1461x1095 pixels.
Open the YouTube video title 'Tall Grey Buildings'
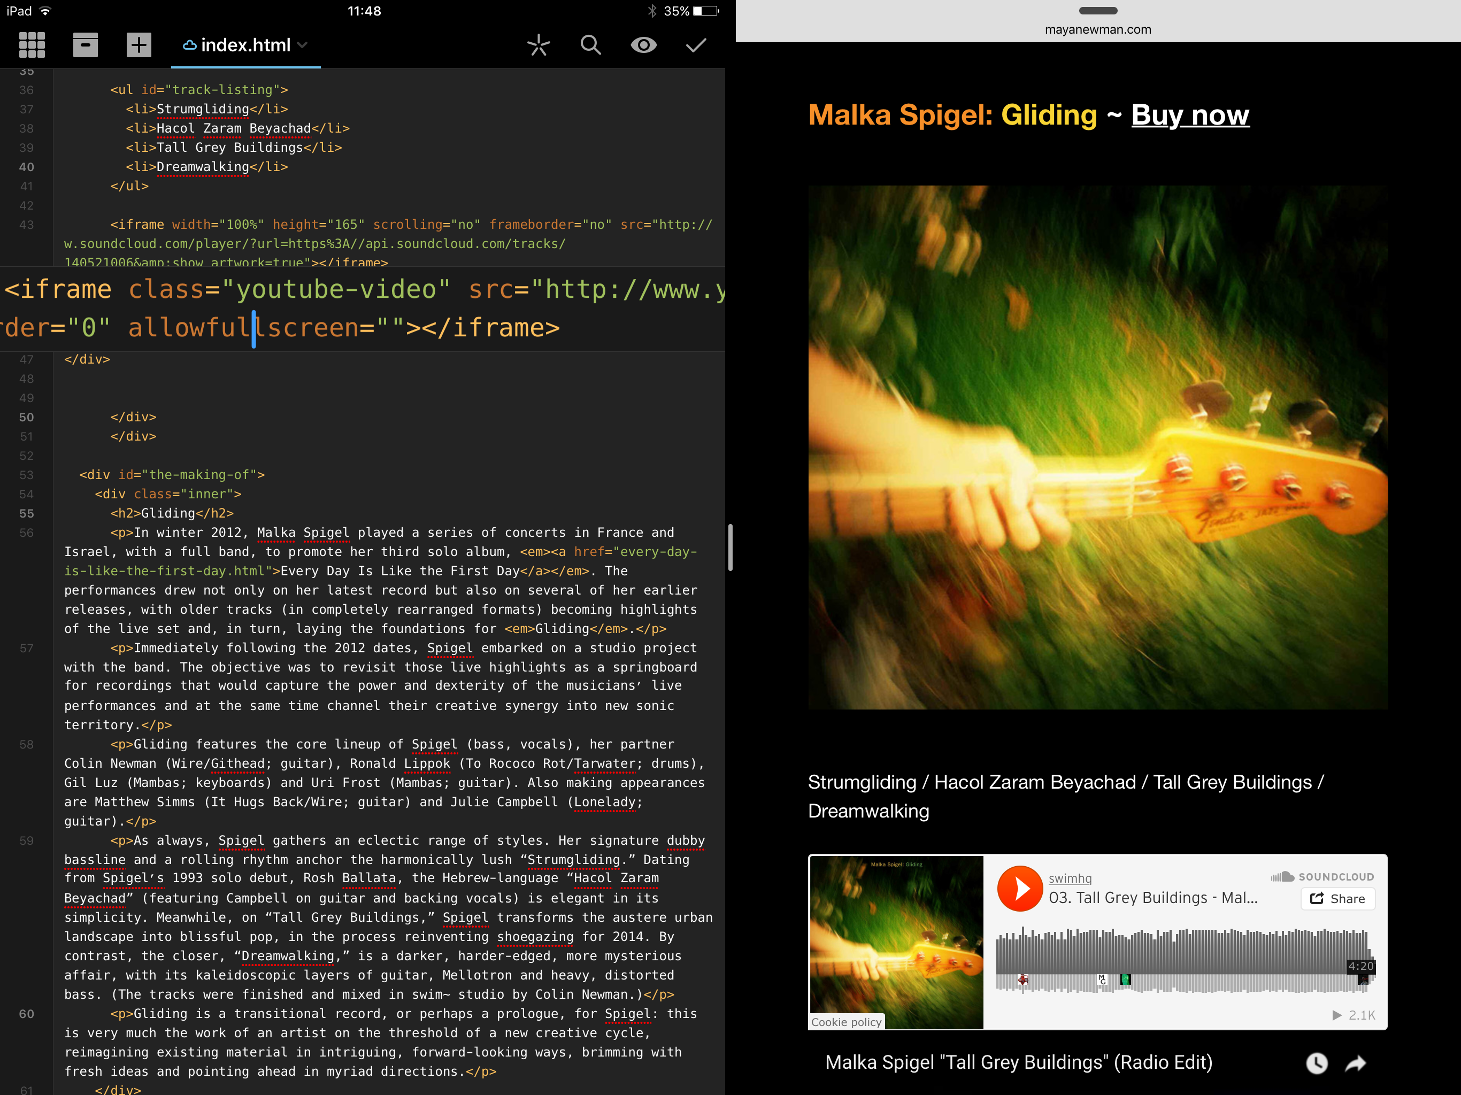[x=1018, y=1062]
